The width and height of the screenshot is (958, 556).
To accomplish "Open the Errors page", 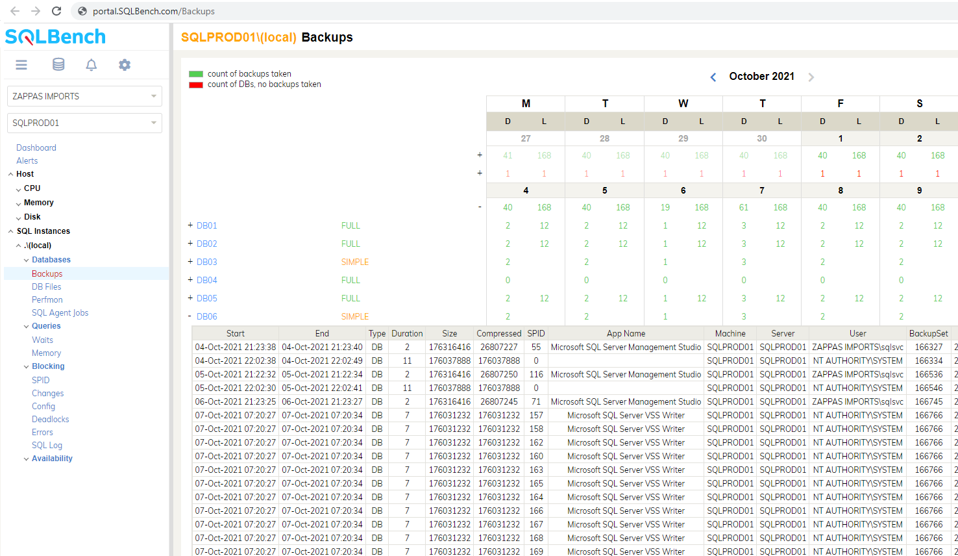I will coord(43,433).
